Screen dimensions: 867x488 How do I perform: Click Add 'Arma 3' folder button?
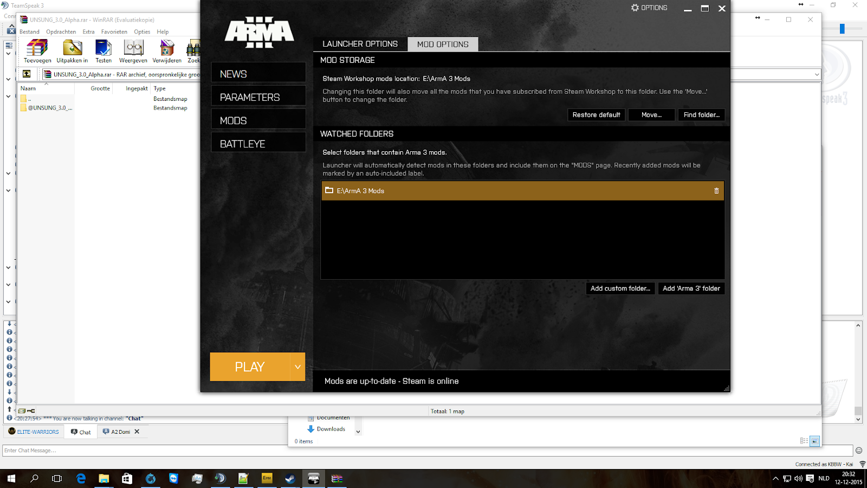[691, 288]
